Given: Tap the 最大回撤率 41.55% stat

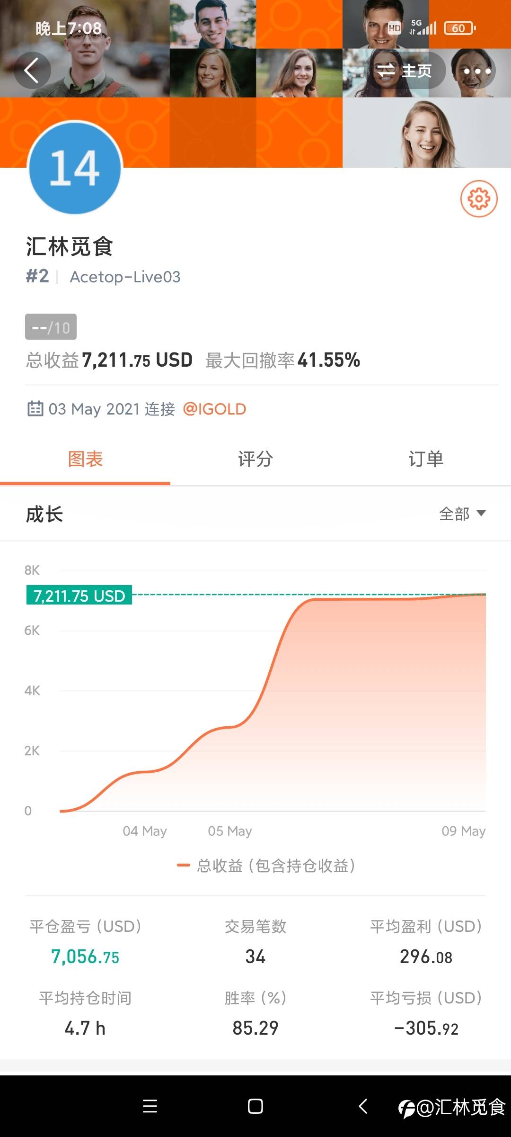Looking at the screenshot, I should tap(282, 360).
